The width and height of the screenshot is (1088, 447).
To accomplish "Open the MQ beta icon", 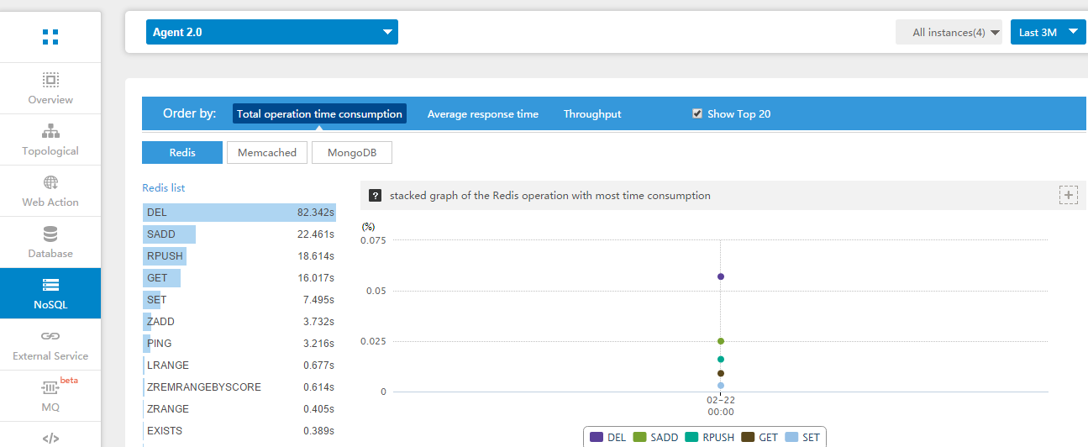I will click(x=50, y=388).
